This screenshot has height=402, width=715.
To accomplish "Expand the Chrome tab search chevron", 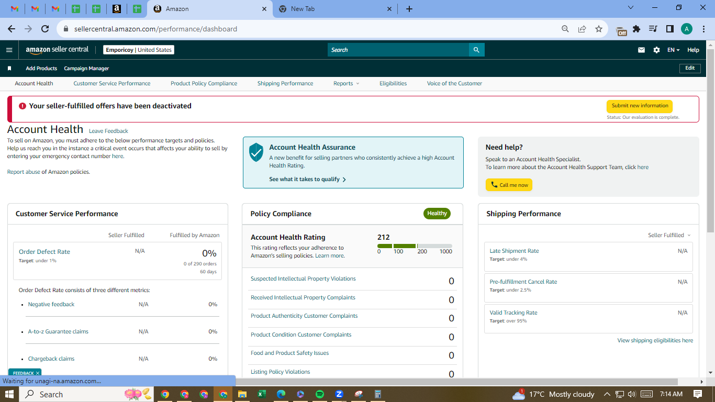I will (631, 8).
